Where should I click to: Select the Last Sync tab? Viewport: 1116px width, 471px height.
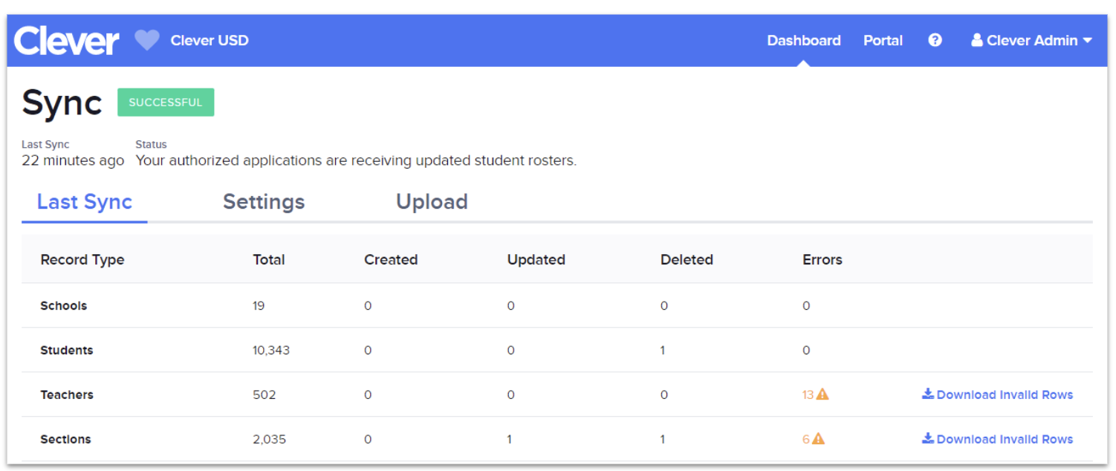(85, 202)
